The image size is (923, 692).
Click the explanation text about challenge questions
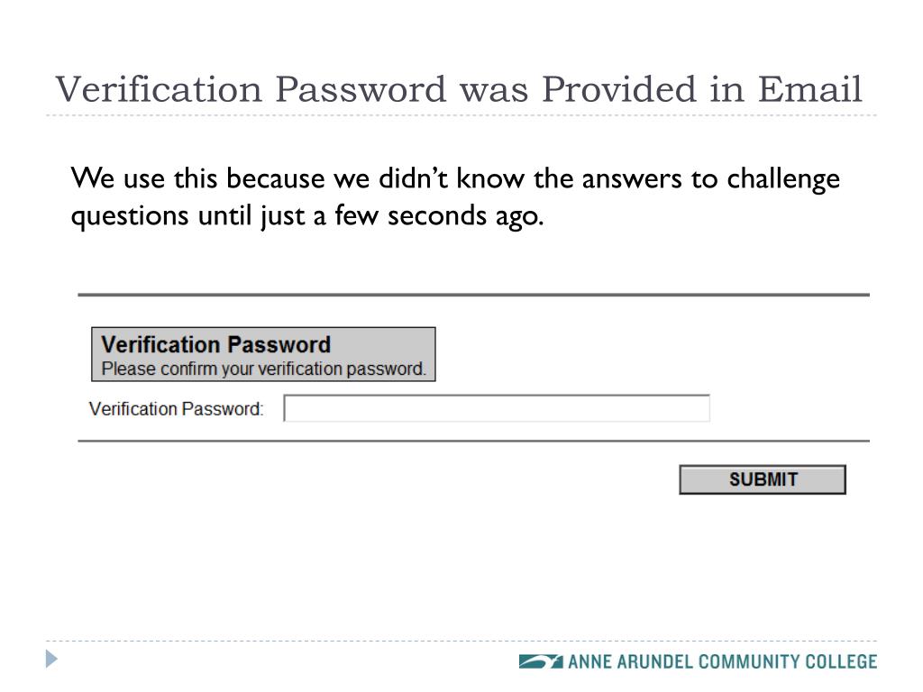[455, 197]
